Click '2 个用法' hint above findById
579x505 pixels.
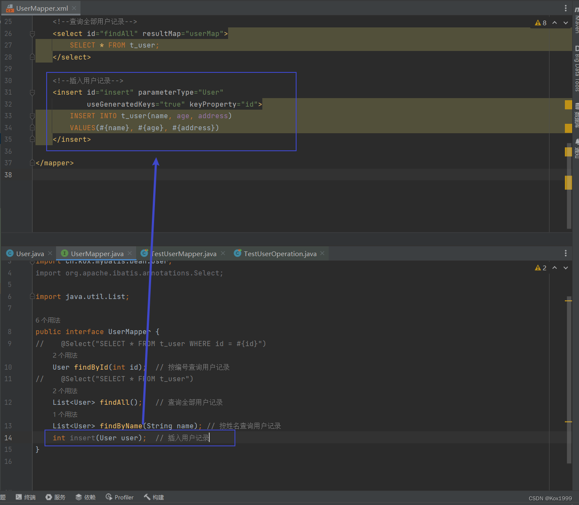point(65,355)
